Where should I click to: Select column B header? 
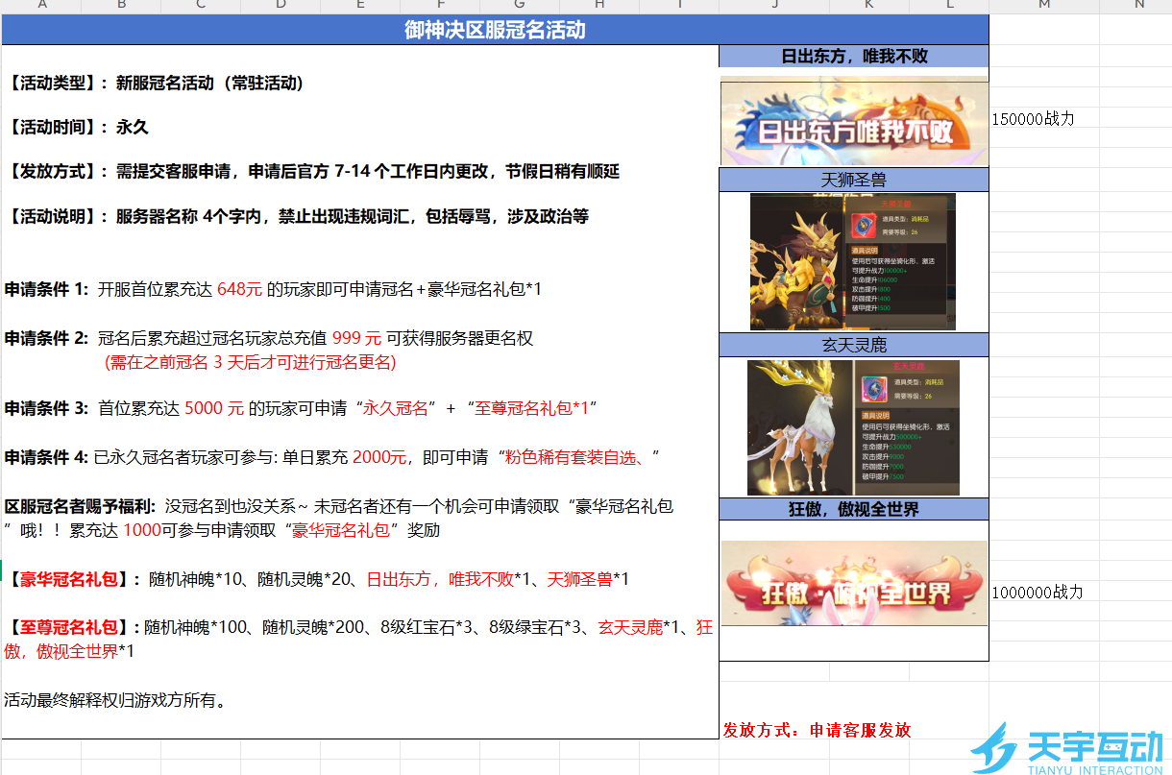(x=121, y=6)
